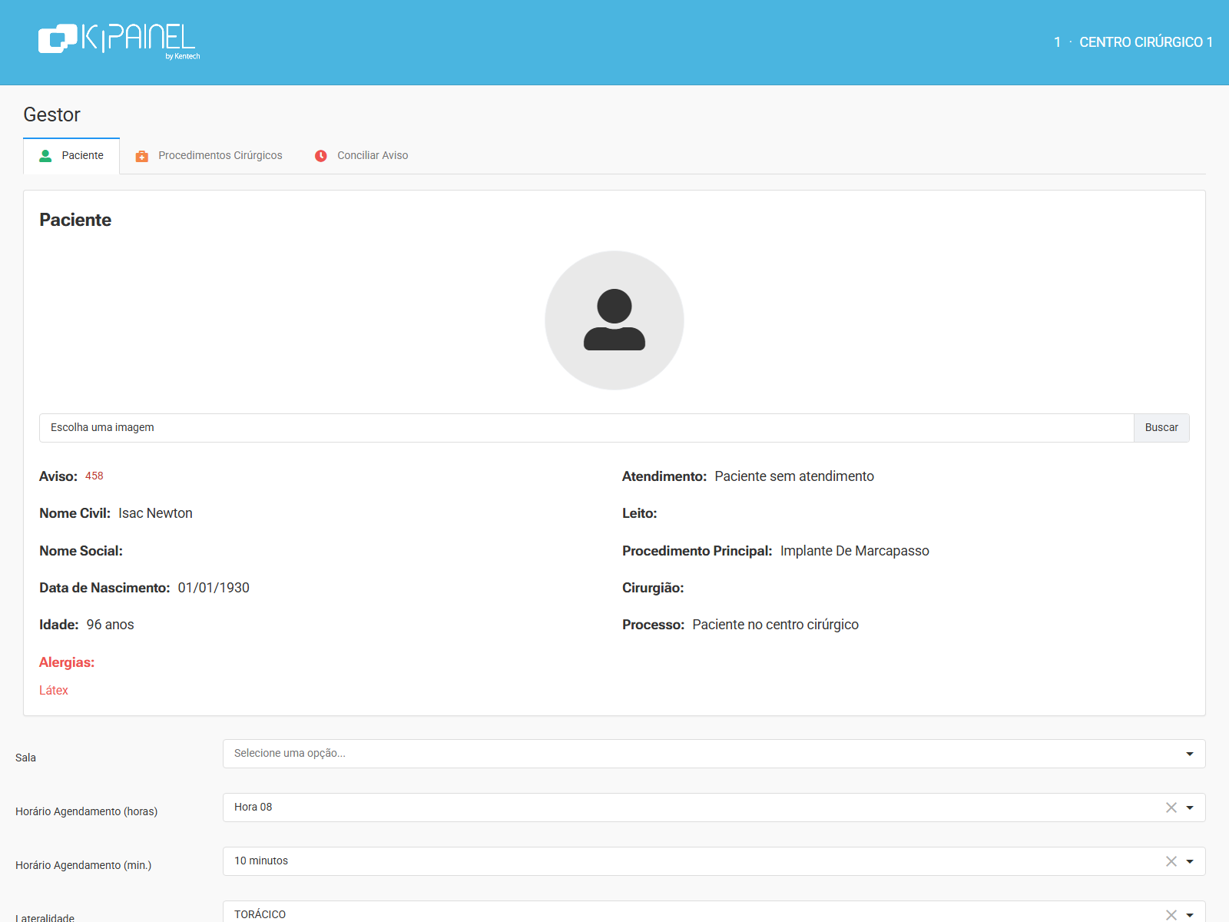Switch to the Paciente tab
Viewport: 1229px width, 922px height.
(71, 156)
